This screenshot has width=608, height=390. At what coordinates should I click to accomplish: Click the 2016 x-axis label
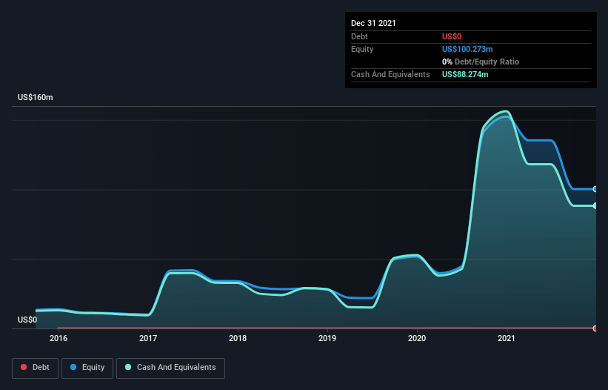coord(59,338)
